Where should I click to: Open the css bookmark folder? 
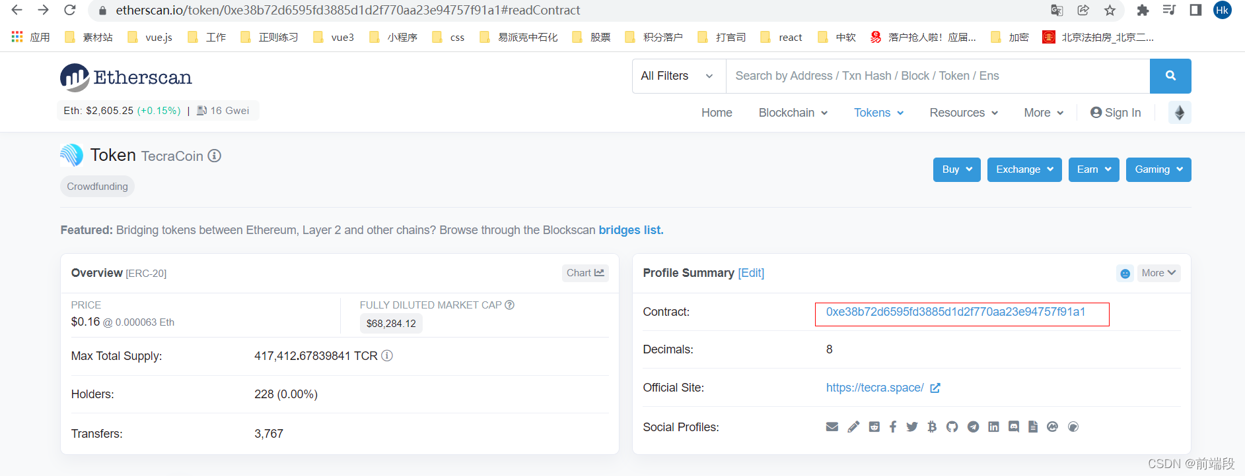coord(448,37)
